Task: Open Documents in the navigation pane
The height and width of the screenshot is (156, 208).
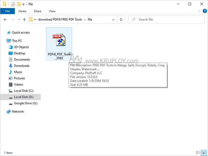Action: [x=22, y=60]
